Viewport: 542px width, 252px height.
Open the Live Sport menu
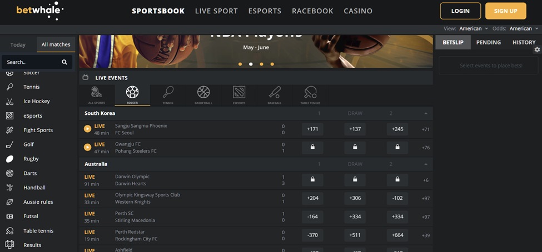pos(216,11)
